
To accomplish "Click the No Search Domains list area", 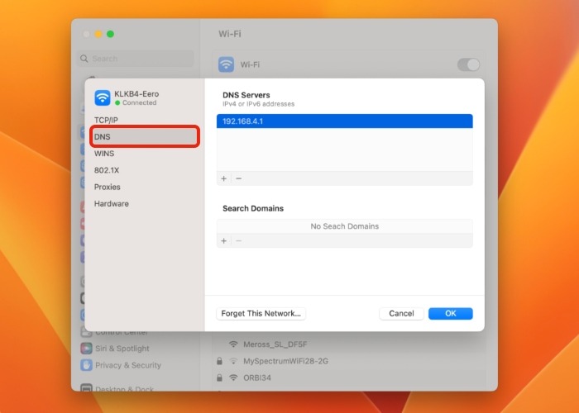I will [x=345, y=226].
